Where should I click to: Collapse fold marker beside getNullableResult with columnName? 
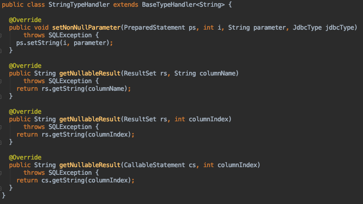pos(1,81)
